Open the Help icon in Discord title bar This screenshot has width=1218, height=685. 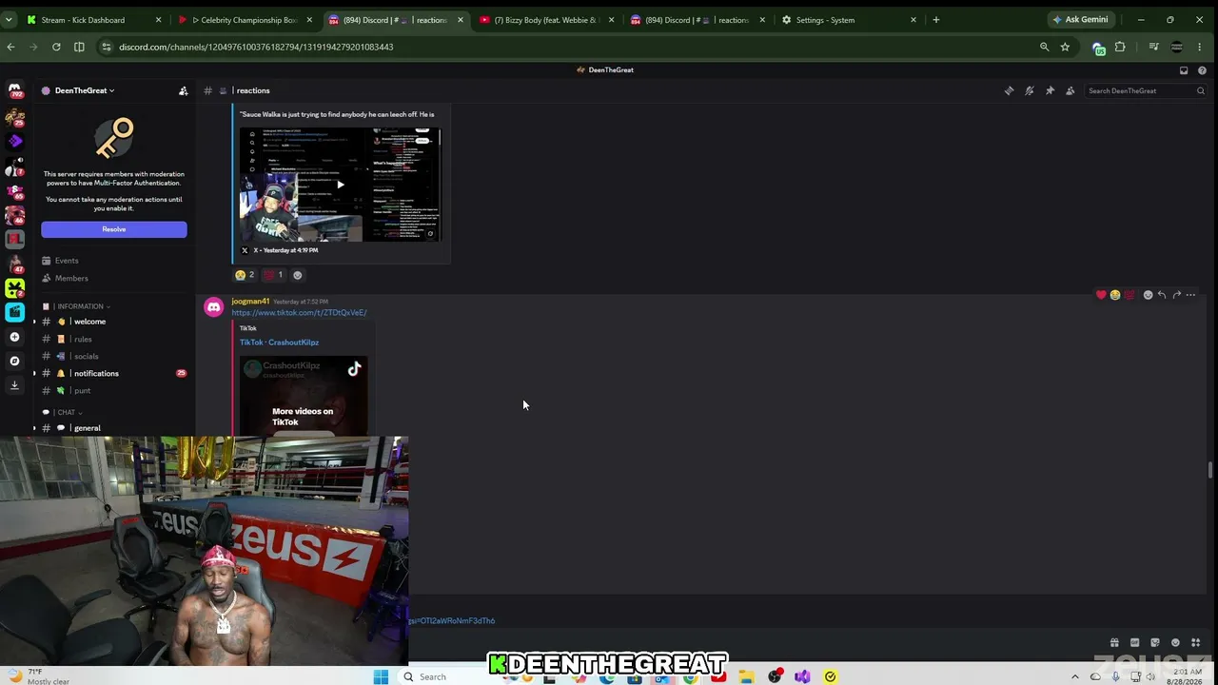pyautogui.click(x=1202, y=70)
